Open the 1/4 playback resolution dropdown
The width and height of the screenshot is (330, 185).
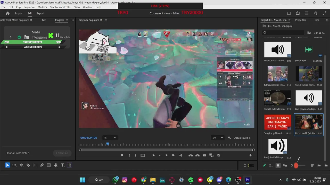pyautogui.click(x=218, y=138)
